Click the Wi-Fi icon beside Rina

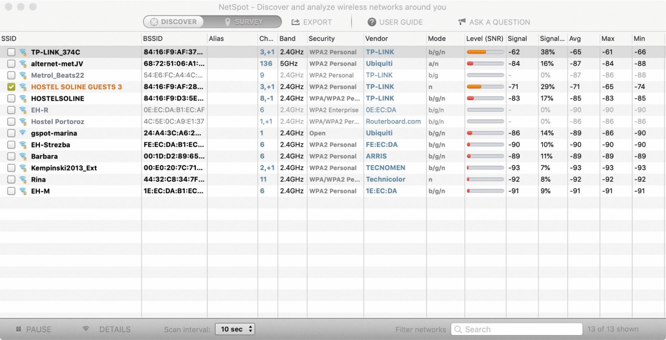[23, 179]
